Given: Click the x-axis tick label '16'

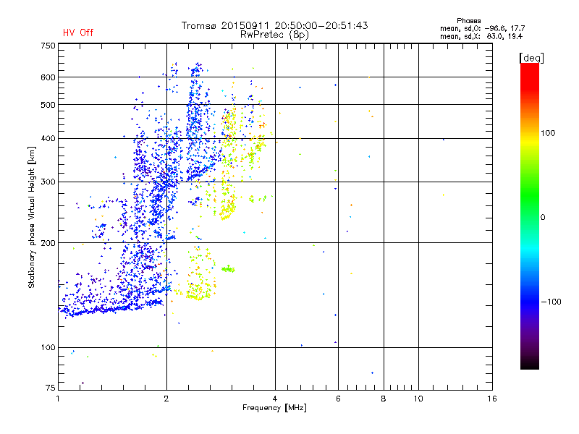Looking at the screenshot, I should click(492, 399).
